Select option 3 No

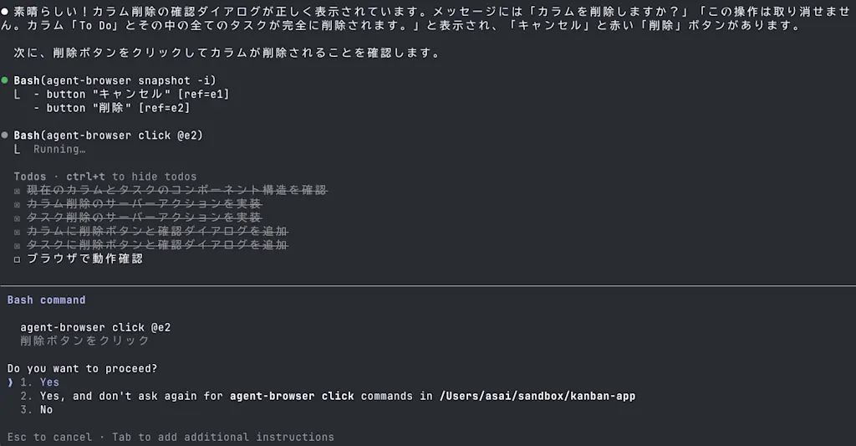36,409
